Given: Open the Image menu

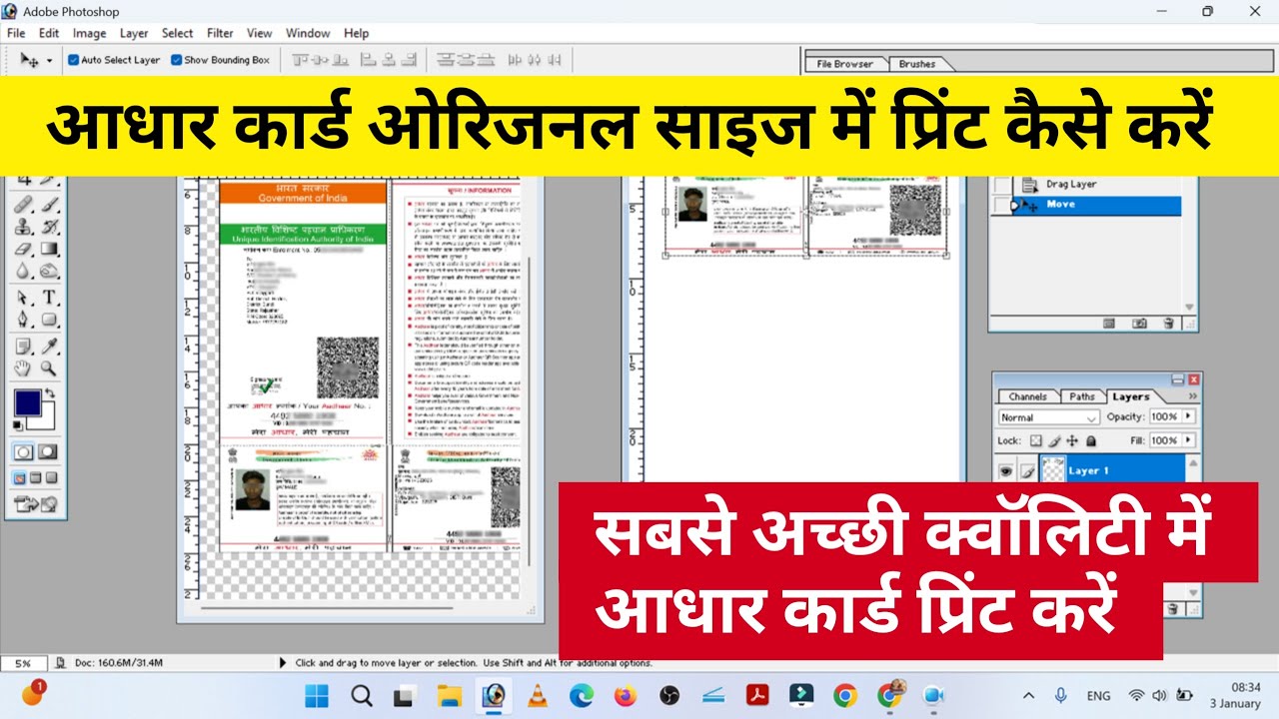Looking at the screenshot, I should (x=89, y=33).
